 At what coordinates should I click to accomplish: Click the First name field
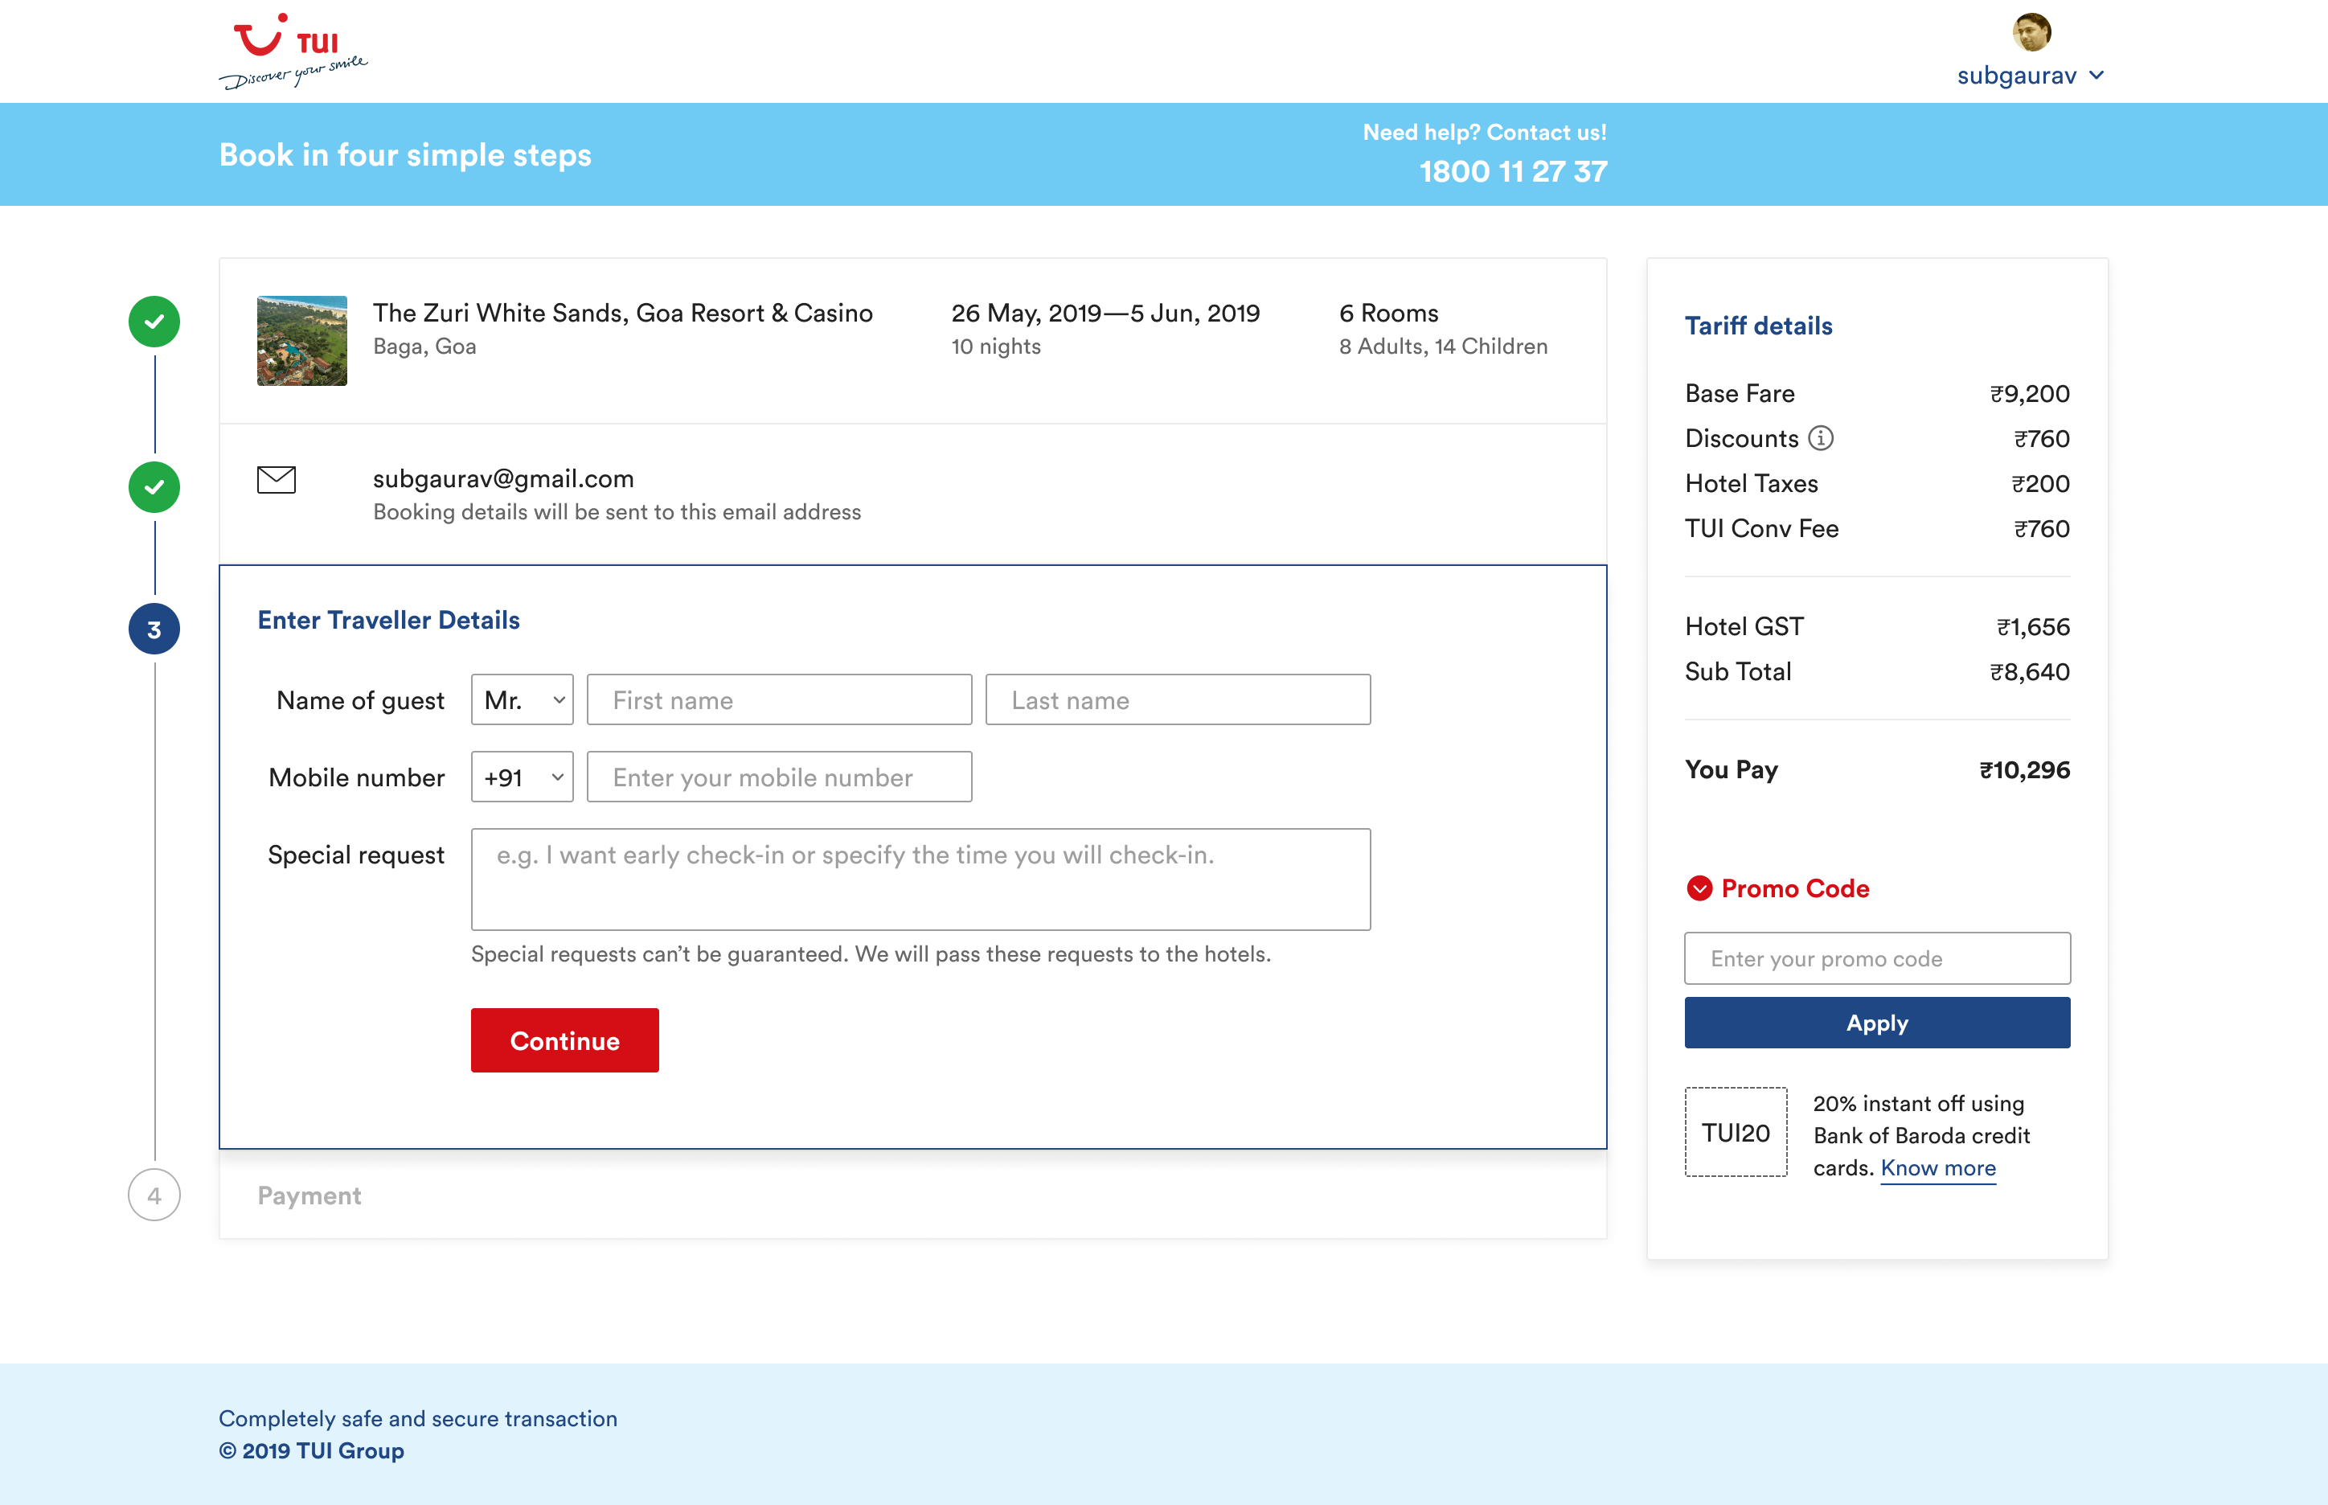[779, 699]
